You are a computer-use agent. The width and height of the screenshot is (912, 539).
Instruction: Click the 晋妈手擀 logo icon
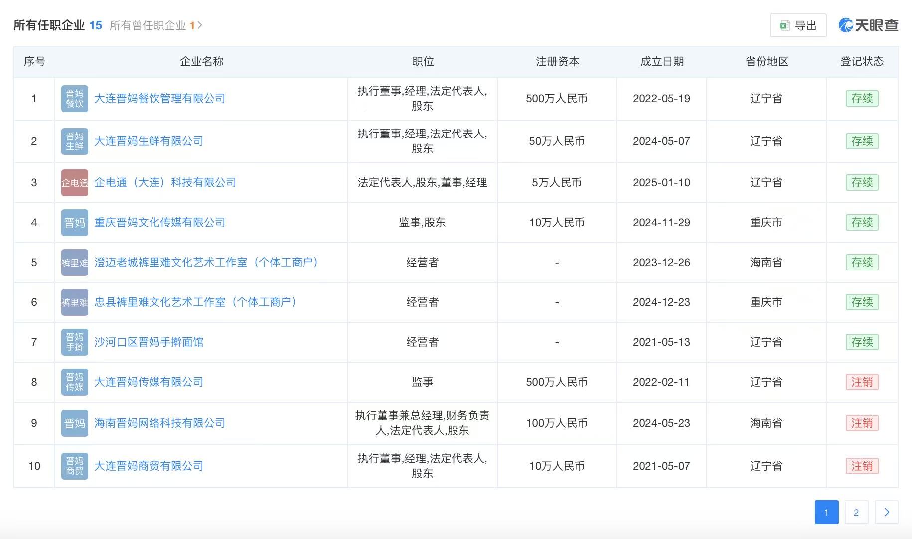[75, 342]
